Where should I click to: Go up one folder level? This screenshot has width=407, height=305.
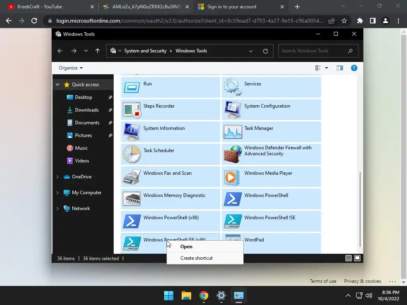click(x=98, y=51)
